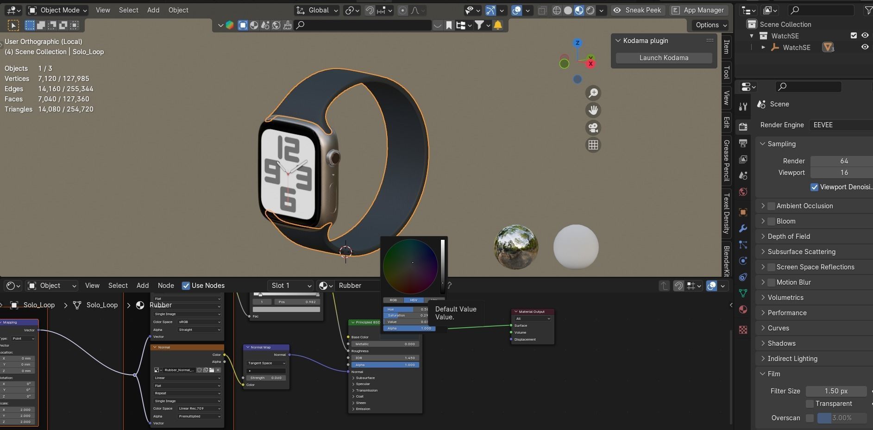This screenshot has height=430, width=873.
Task: Open the viewport Object menu
Action: (x=178, y=10)
